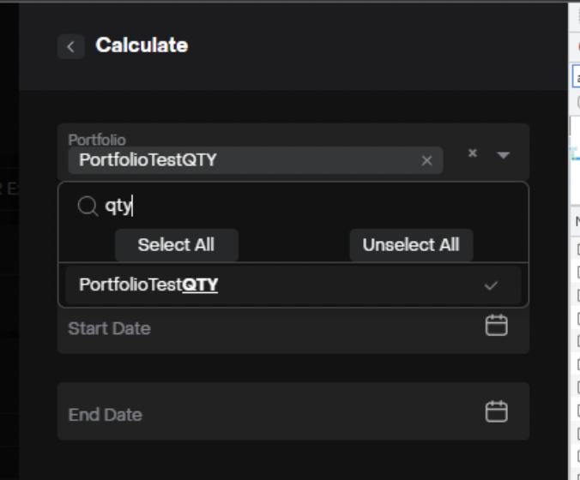Open the End Date calendar icon
This screenshot has height=480, width=580.
[x=497, y=411]
